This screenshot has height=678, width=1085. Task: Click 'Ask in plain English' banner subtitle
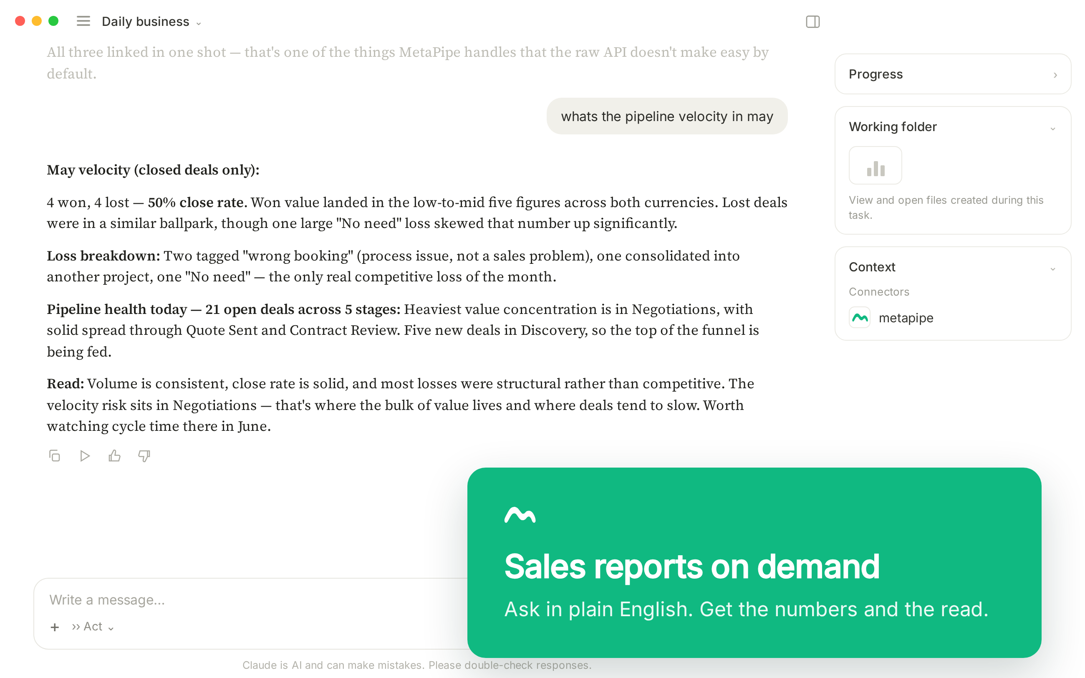point(746,610)
